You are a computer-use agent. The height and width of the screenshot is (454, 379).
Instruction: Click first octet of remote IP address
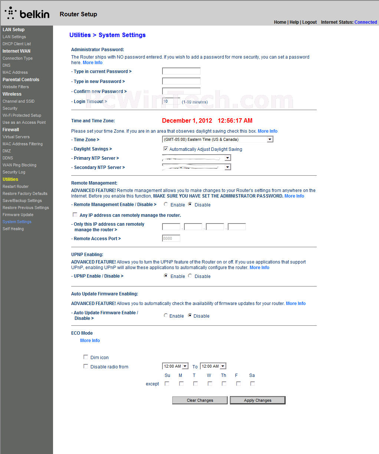[171, 227]
